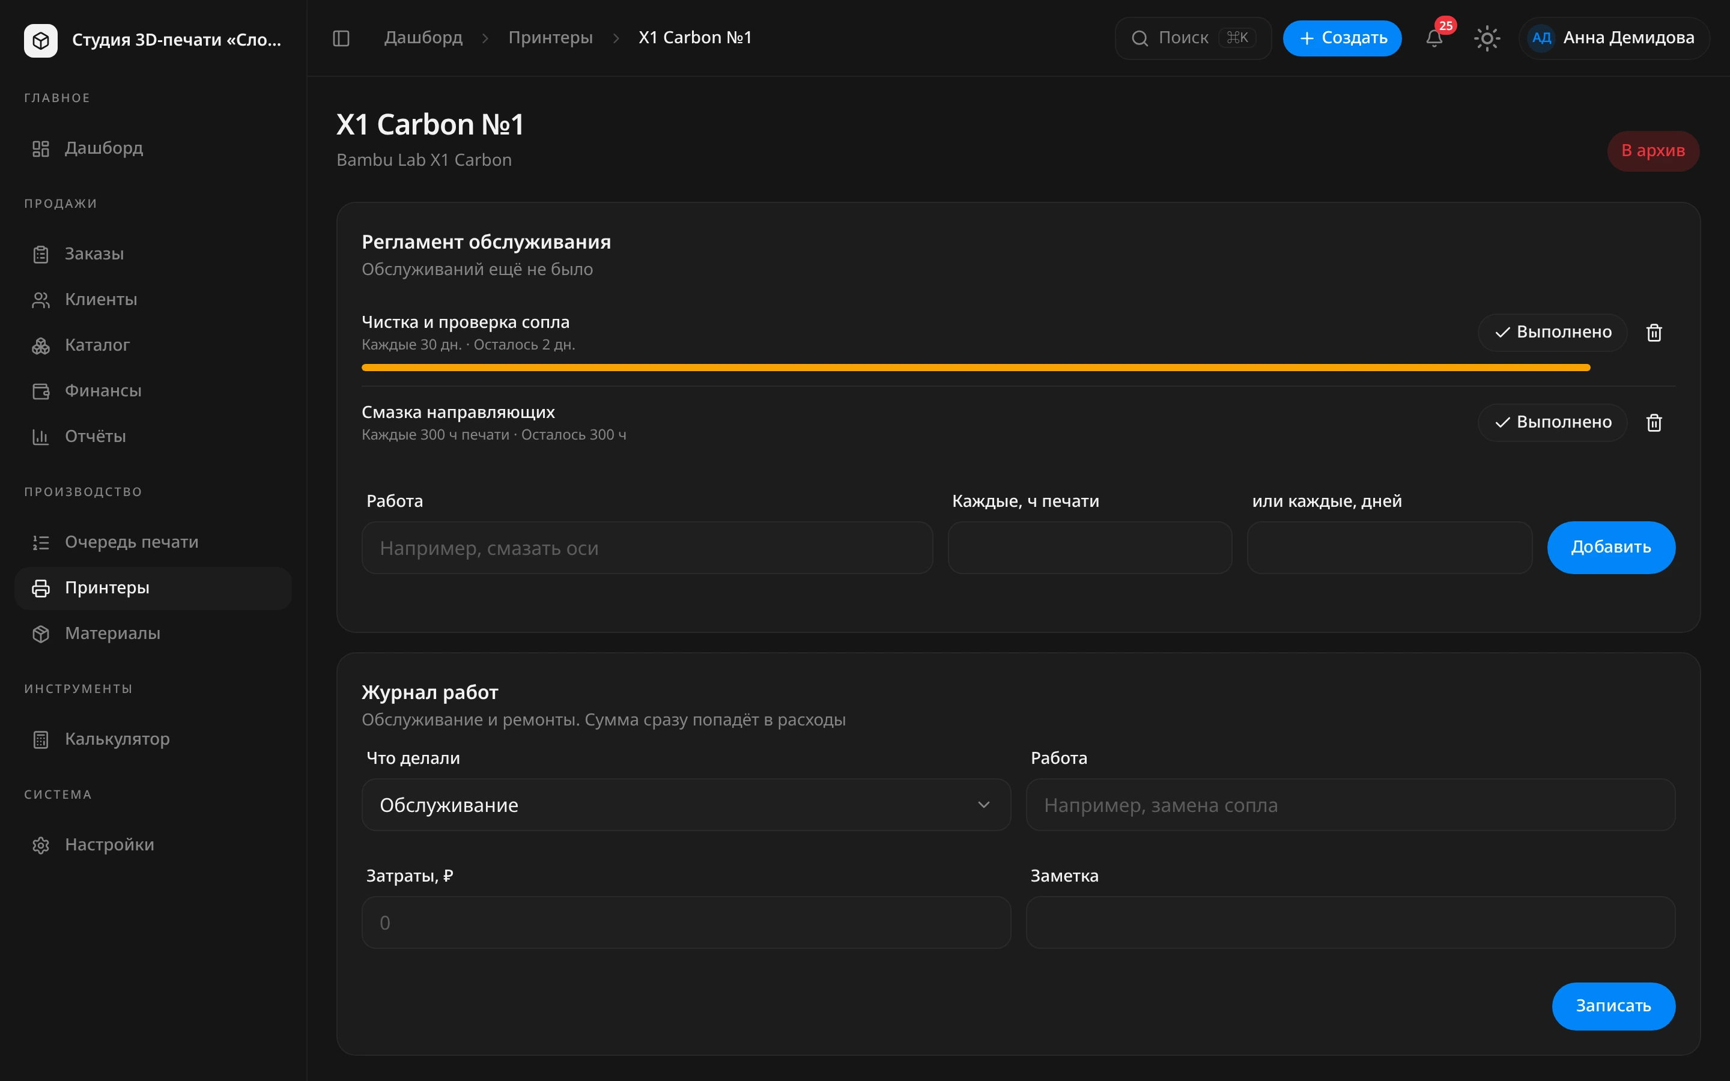Click the studio logo cube icon

pyautogui.click(x=41, y=40)
